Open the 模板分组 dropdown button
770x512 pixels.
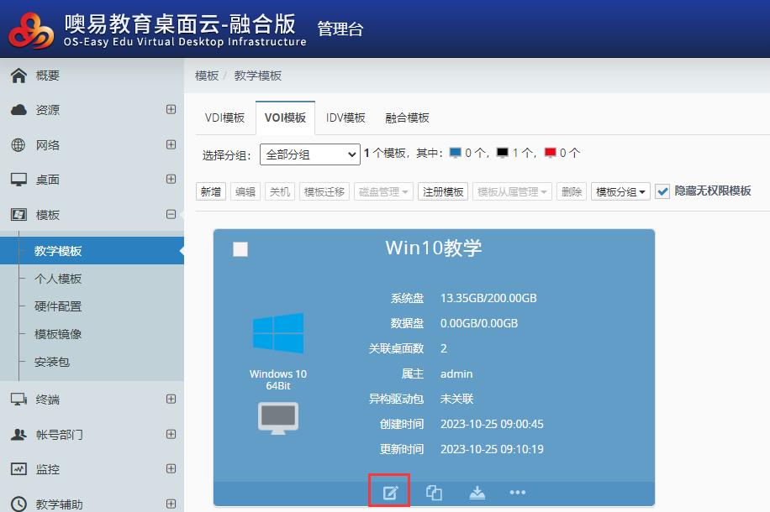tap(621, 191)
